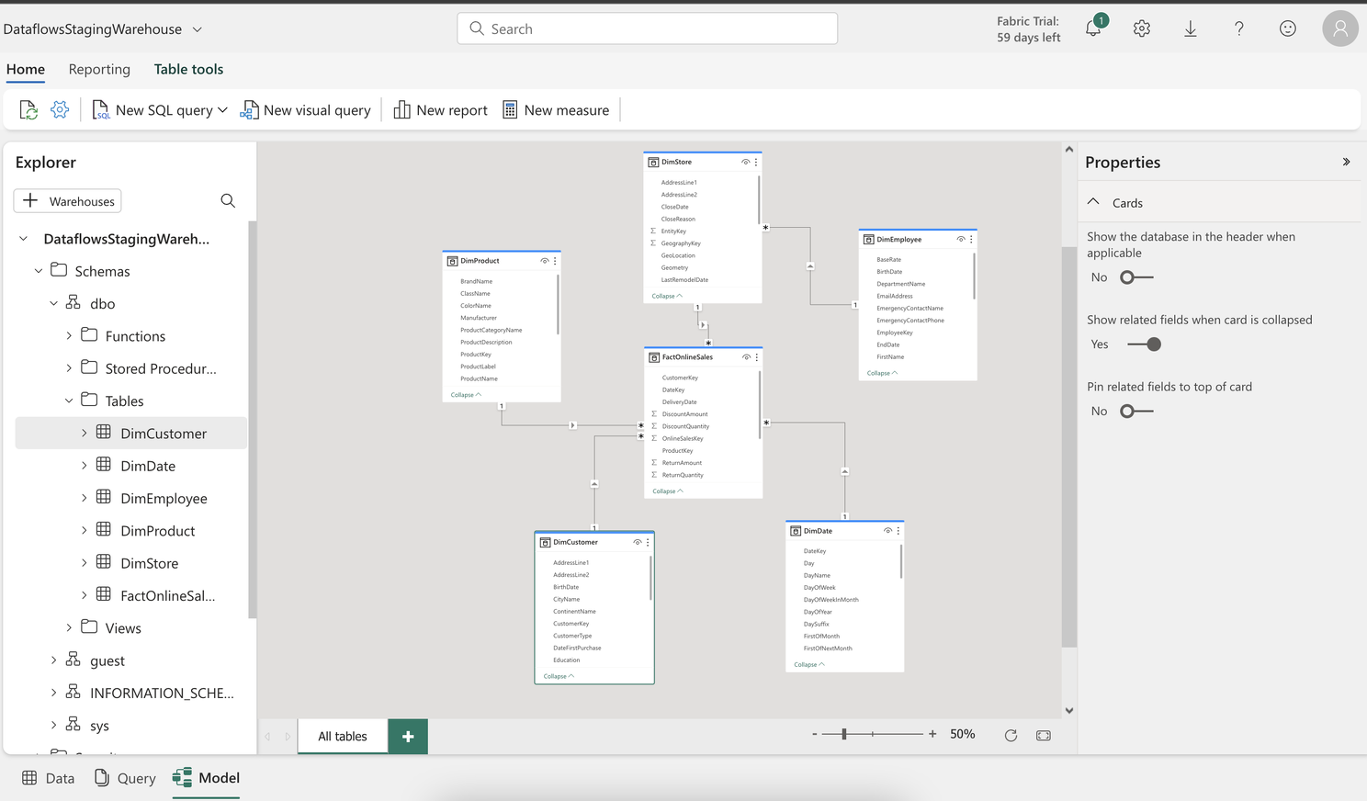Click the notifications bell icon
Screen dimensions: 1367x801
pos(1093,28)
